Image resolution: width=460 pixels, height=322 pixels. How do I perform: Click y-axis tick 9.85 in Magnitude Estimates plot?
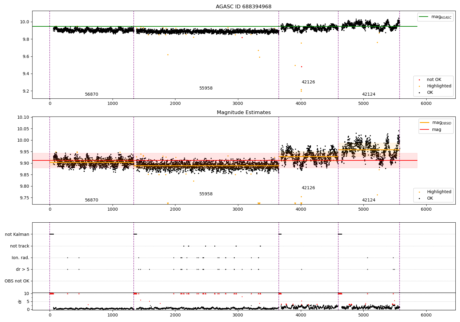(25, 175)
